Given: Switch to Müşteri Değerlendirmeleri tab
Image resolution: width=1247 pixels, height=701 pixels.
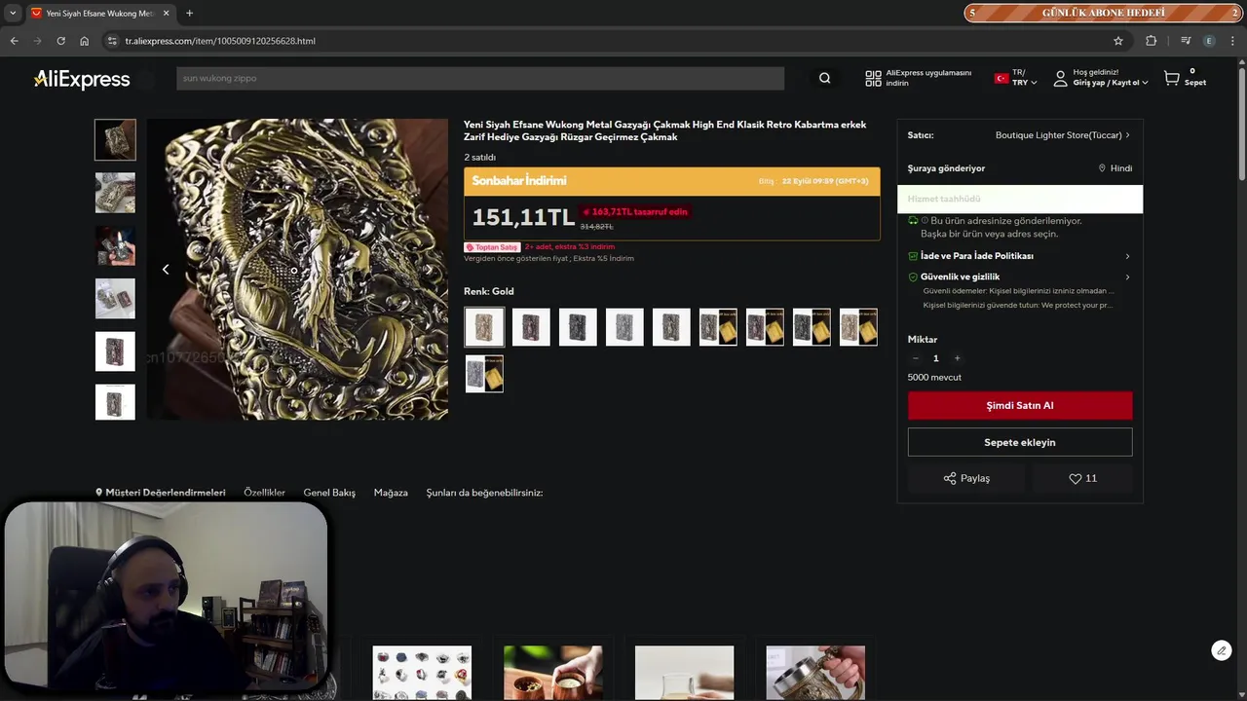Looking at the screenshot, I should [x=160, y=493].
